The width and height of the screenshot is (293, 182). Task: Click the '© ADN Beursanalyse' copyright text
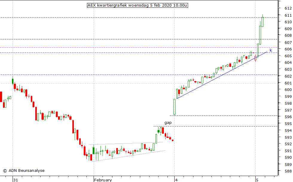coord(24,170)
